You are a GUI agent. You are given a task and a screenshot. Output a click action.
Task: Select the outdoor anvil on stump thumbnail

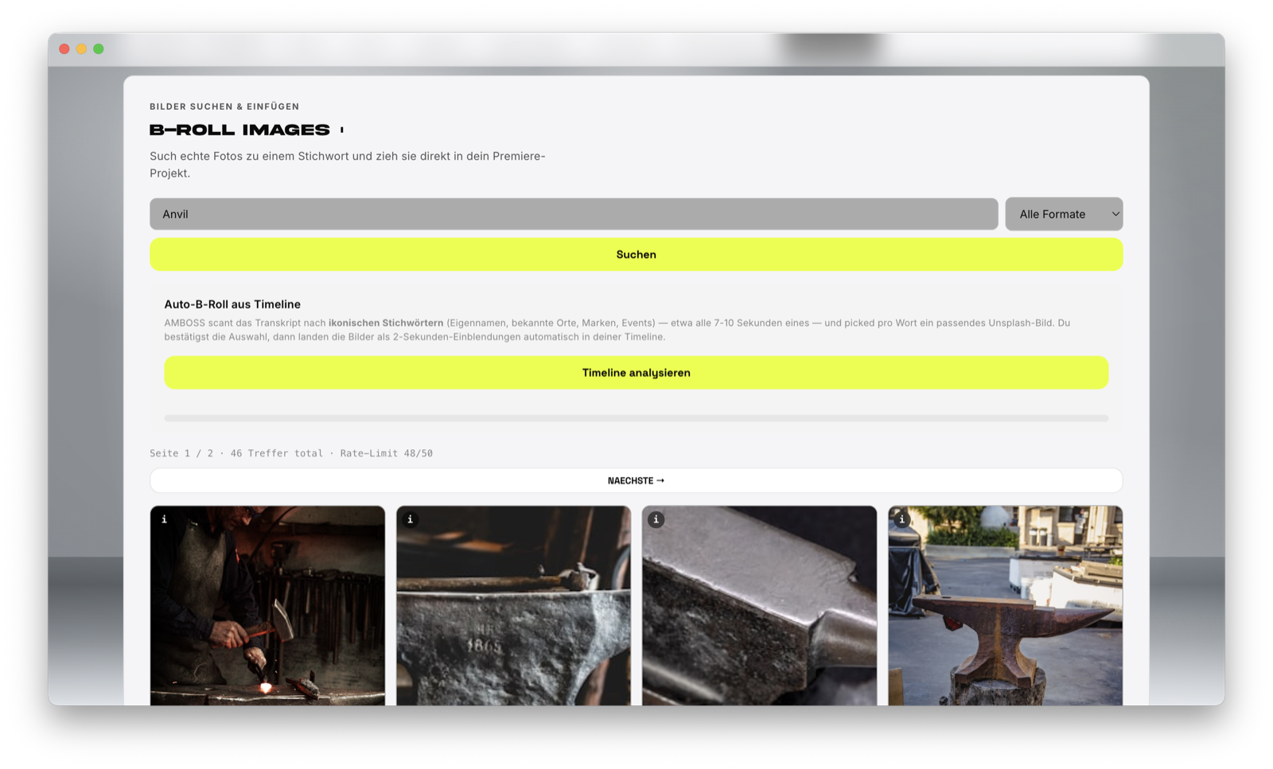coord(1005,606)
